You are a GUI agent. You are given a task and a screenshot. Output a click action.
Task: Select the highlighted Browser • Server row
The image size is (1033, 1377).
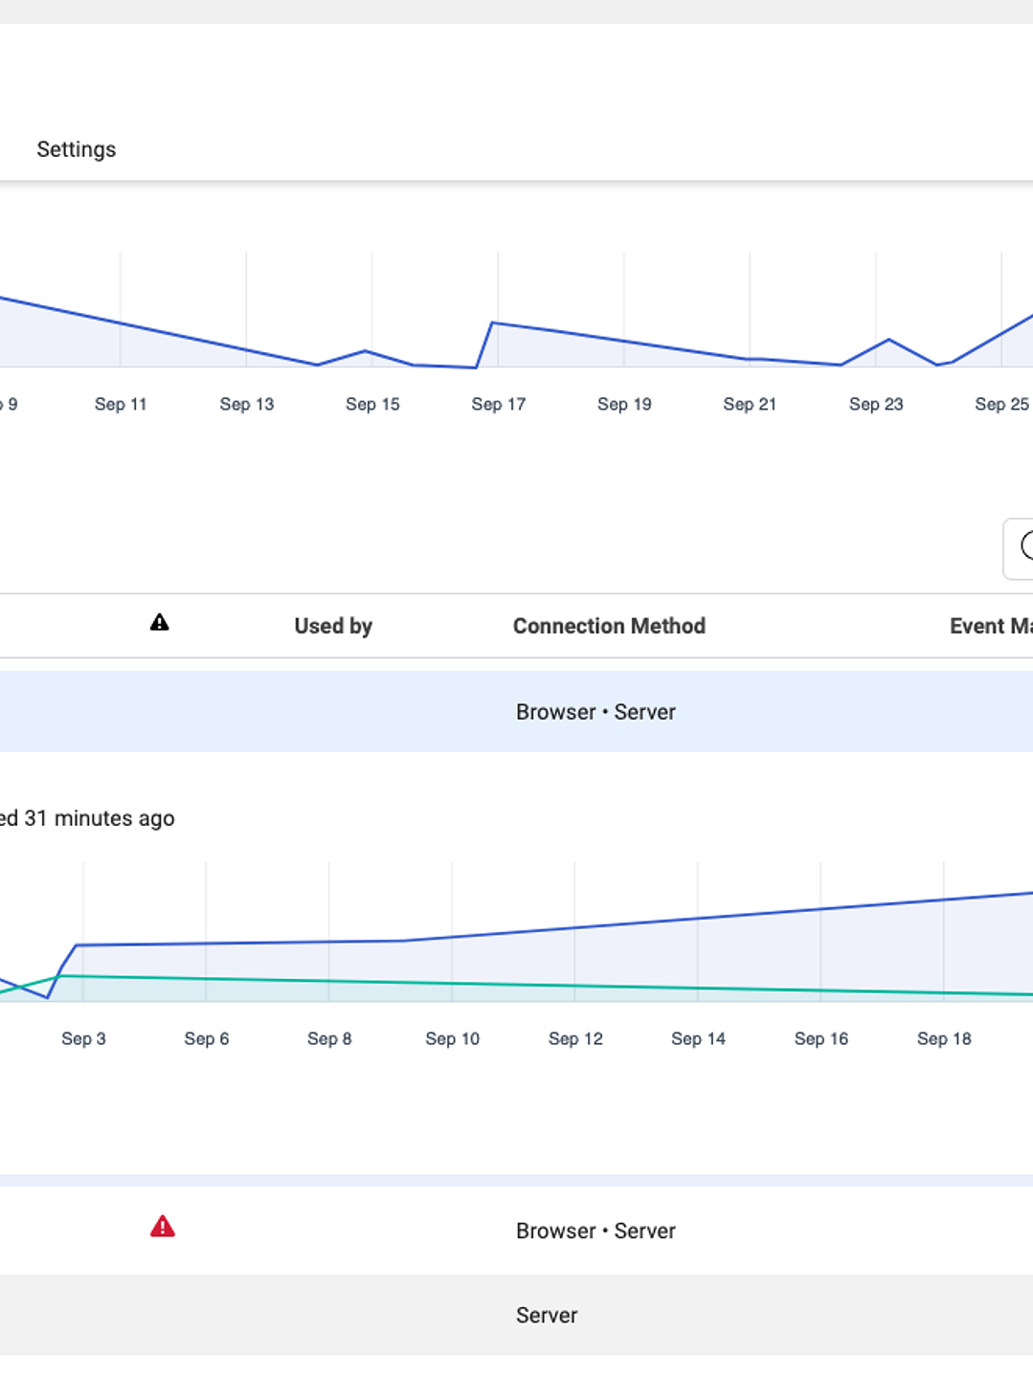[x=595, y=712]
